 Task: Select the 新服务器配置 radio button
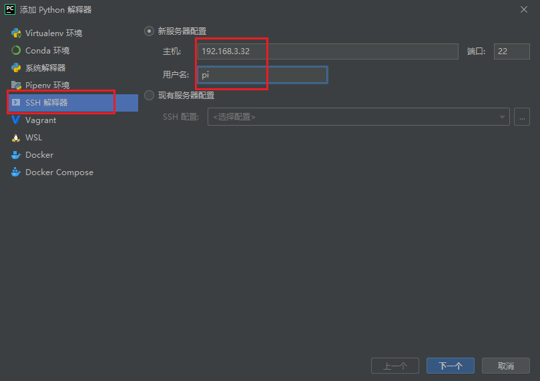pyautogui.click(x=150, y=31)
